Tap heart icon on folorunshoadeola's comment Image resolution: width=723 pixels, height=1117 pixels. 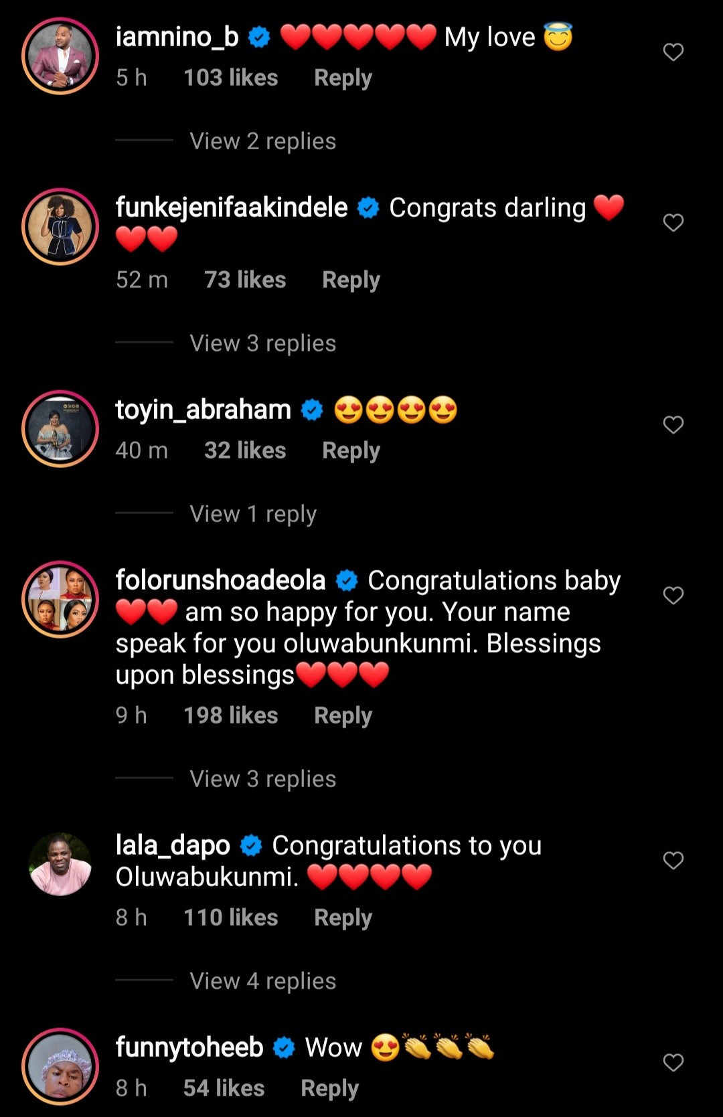pyautogui.click(x=673, y=596)
